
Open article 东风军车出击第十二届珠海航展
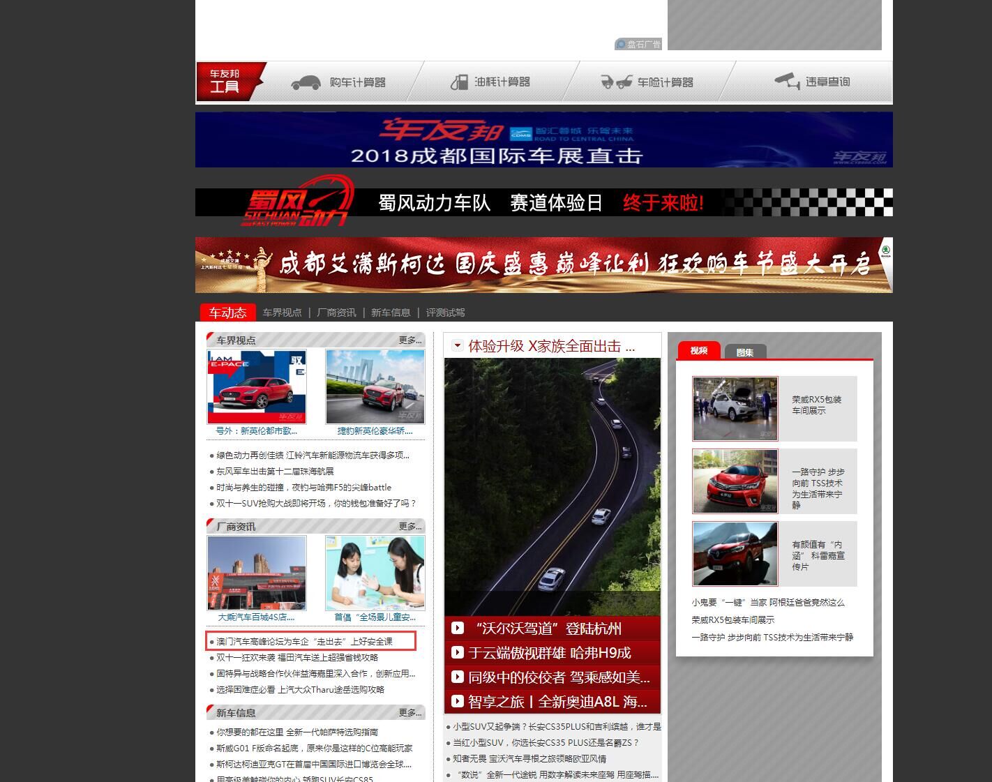click(x=275, y=472)
